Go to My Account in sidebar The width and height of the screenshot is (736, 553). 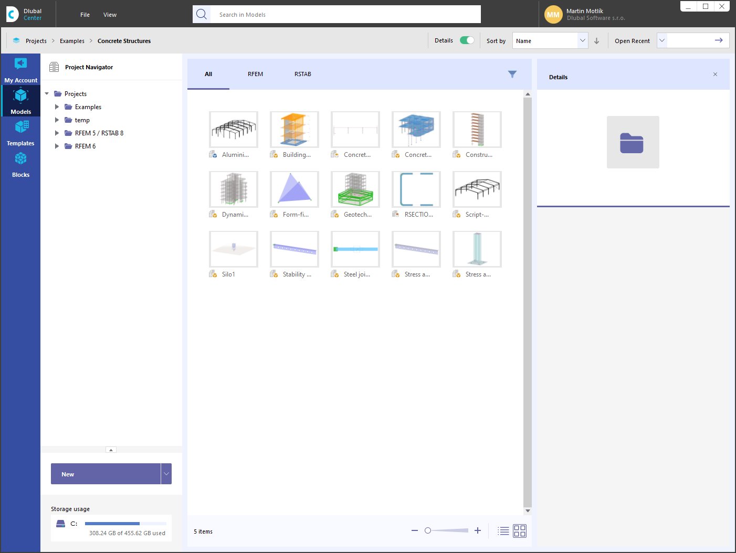click(x=21, y=69)
